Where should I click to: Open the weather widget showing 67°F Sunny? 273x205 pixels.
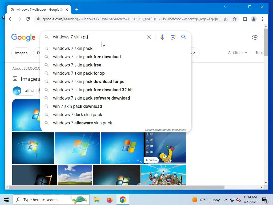click(206, 200)
